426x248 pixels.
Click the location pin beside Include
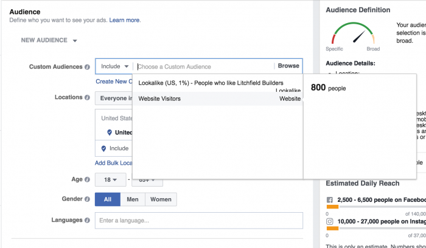pos(103,148)
